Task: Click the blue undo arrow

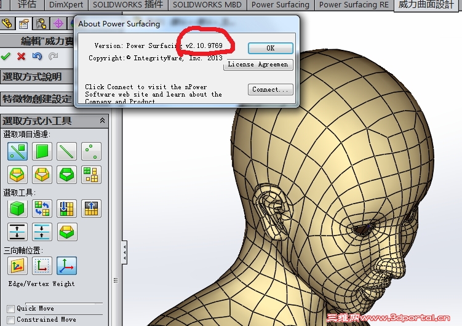Action: pos(37,56)
